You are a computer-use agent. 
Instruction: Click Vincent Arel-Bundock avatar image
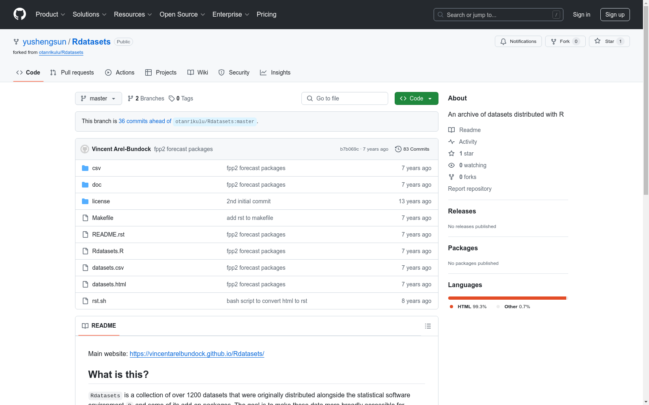coord(85,149)
